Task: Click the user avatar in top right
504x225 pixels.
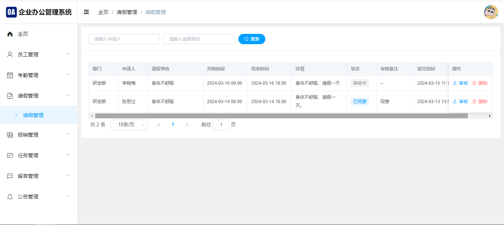Action: click(491, 12)
